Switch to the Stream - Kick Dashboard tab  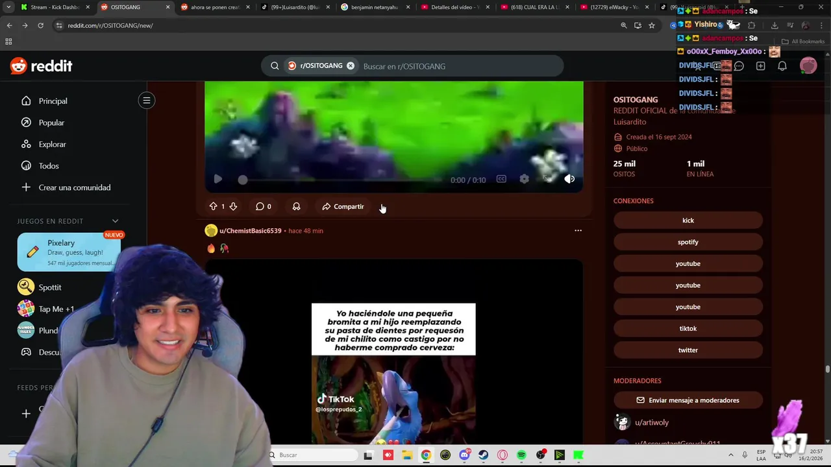tap(55, 7)
